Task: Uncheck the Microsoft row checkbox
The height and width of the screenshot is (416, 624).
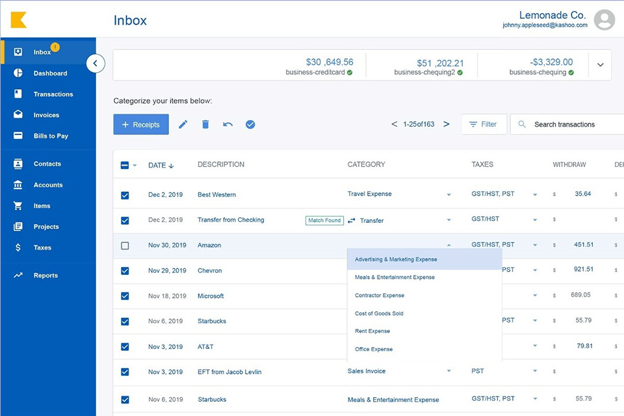Action: click(125, 296)
